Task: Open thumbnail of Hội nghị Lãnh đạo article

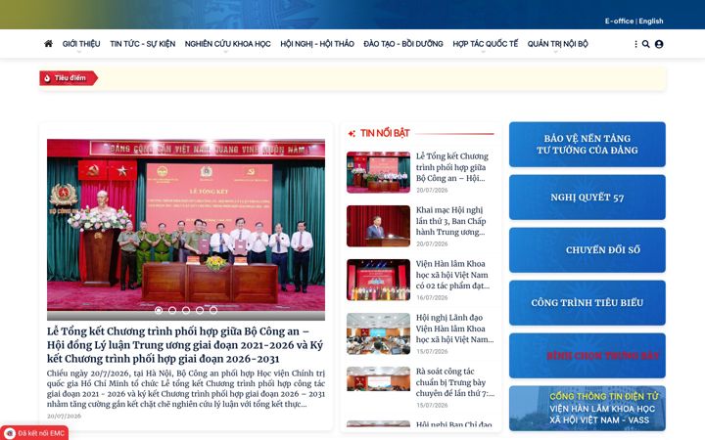Action: [378, 334]
